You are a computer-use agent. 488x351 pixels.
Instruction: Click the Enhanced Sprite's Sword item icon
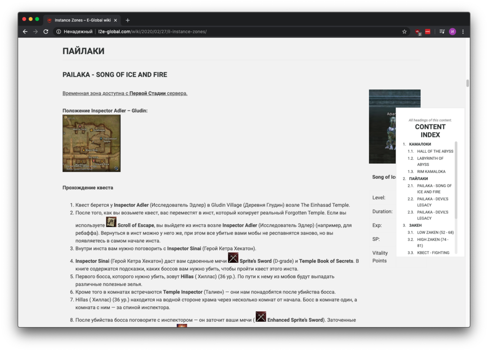click(x=261, y=317)
